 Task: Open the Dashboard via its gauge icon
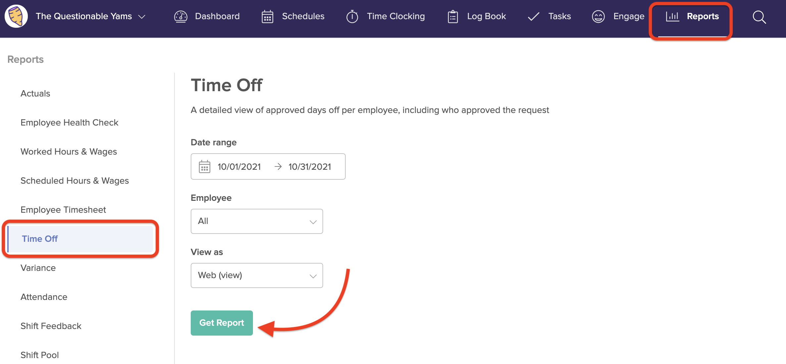(x=181, y=16)
